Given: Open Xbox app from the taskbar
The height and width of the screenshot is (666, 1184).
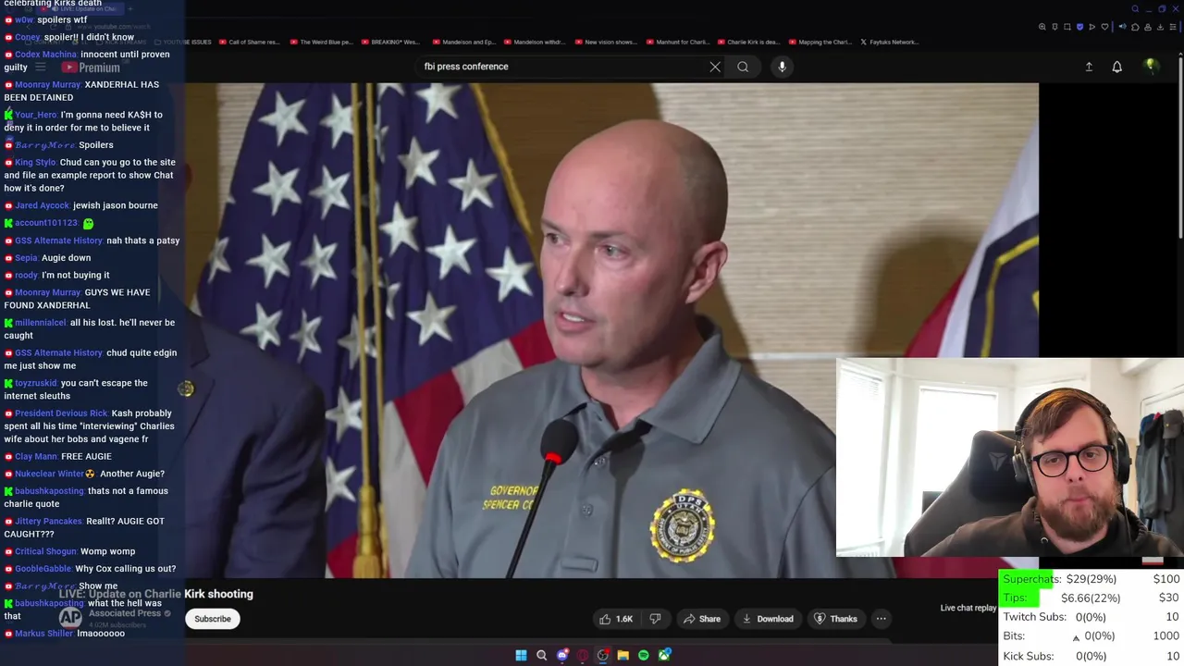Looking at the screenshot, I should (x=663, y=655).
